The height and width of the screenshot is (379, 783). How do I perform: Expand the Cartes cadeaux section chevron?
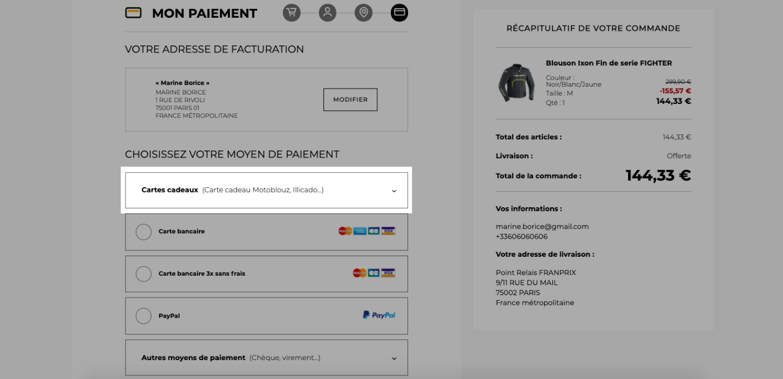(x=394, y=191)
